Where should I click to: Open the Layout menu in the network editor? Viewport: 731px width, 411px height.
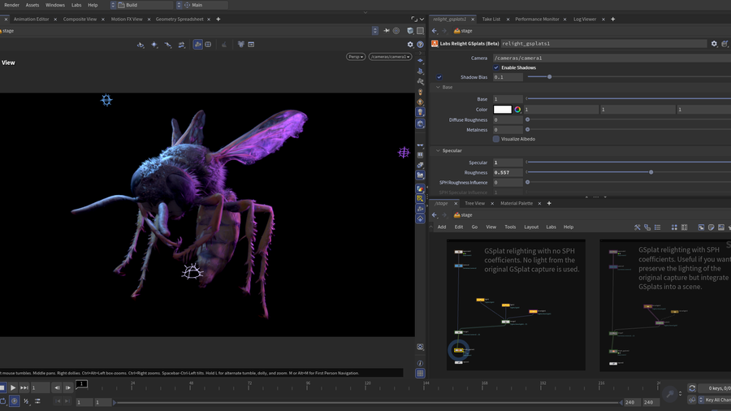click(x=531, y=227)
